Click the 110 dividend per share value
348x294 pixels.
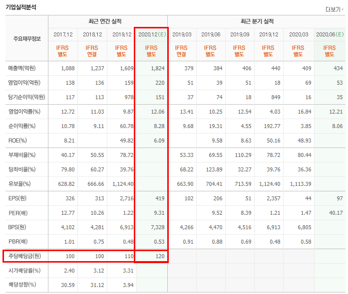click(129, 256)
